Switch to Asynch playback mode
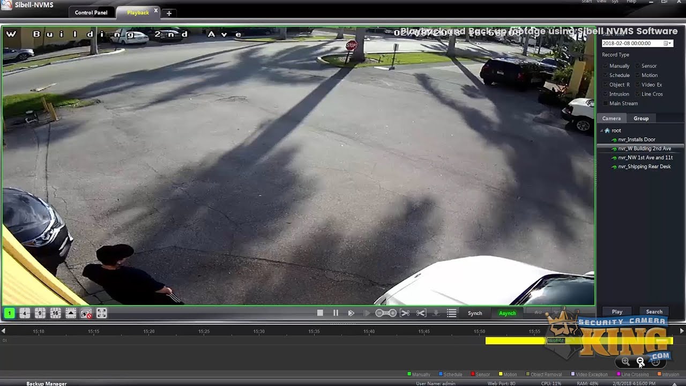The width and height of the screenshot is (686, 386). tap(507, 313)
